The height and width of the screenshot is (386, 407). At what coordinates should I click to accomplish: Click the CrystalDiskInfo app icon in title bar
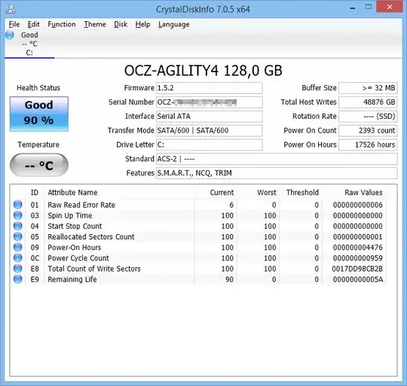click(11, 8)
